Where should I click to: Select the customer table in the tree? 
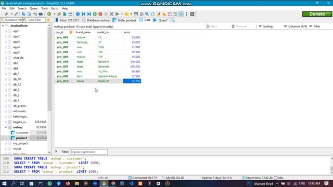(22, 132)
